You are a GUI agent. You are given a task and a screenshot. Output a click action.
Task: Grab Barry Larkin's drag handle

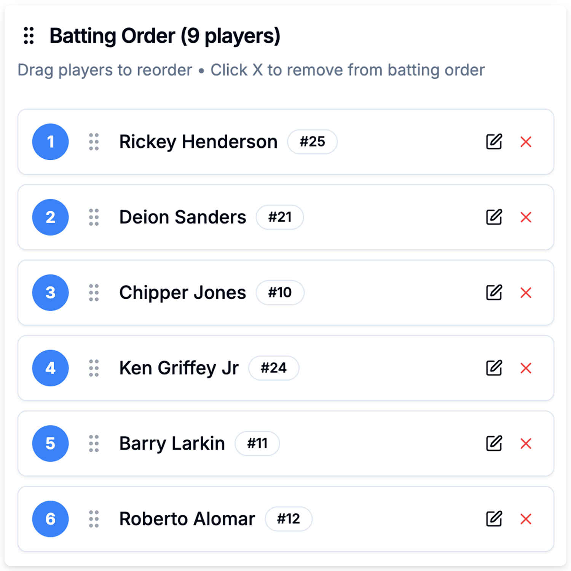point(94,443)
